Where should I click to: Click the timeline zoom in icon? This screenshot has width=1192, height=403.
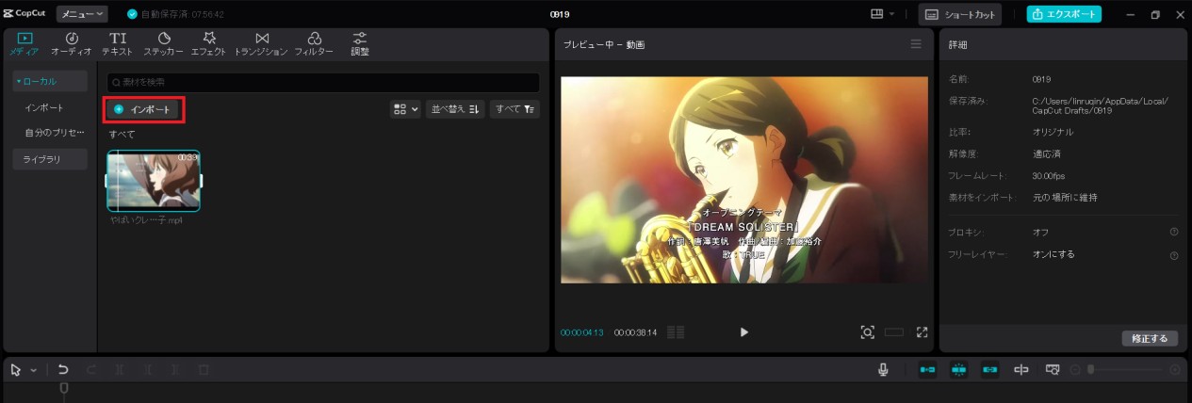point(1174,370)
